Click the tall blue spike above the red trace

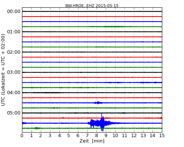pos(102,115)
